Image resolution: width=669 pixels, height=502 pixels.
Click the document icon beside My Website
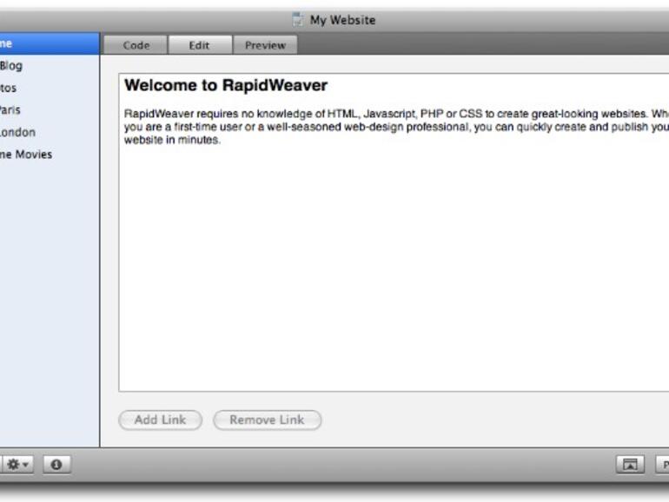coord(298,20)
